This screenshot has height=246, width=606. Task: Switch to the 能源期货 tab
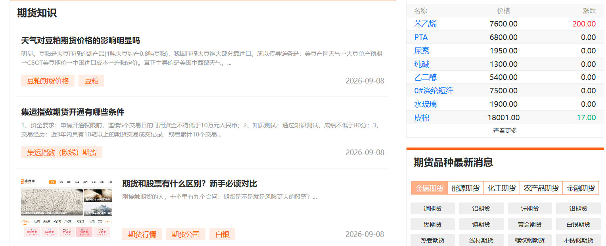tap(466, 188)
